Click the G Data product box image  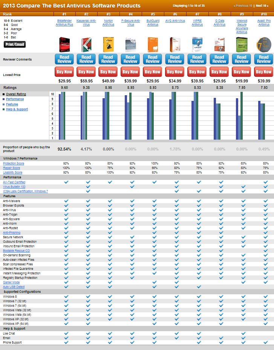[219, 45]
